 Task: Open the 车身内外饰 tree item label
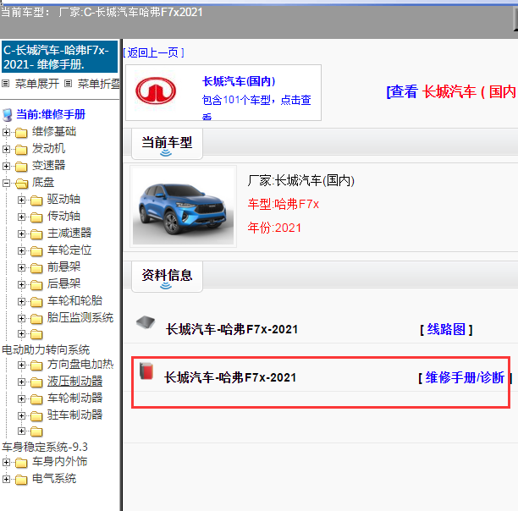tap(60, 461)
